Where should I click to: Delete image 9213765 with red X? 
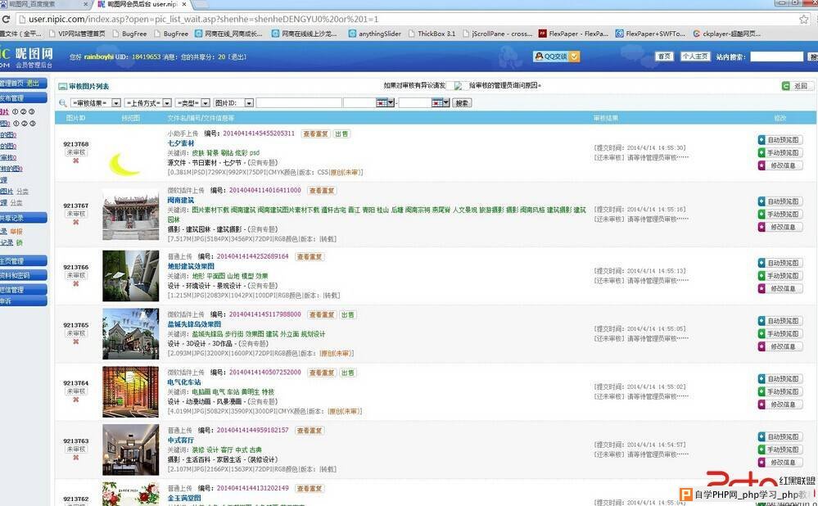click(75, 341)
